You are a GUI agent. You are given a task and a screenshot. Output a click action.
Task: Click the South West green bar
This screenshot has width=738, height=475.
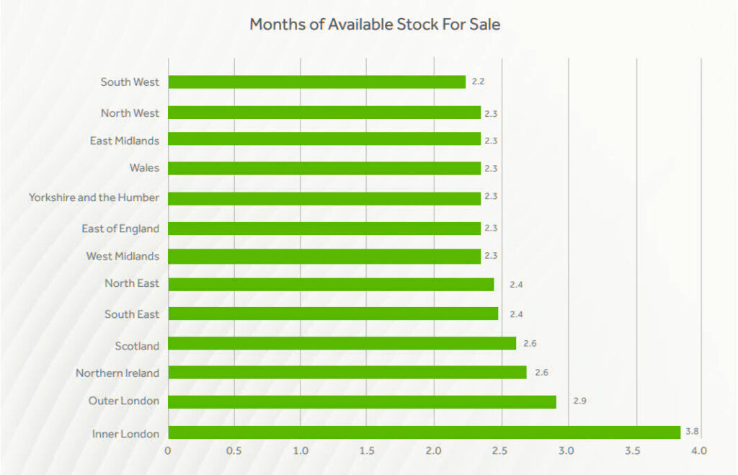[x=317, y=82]
